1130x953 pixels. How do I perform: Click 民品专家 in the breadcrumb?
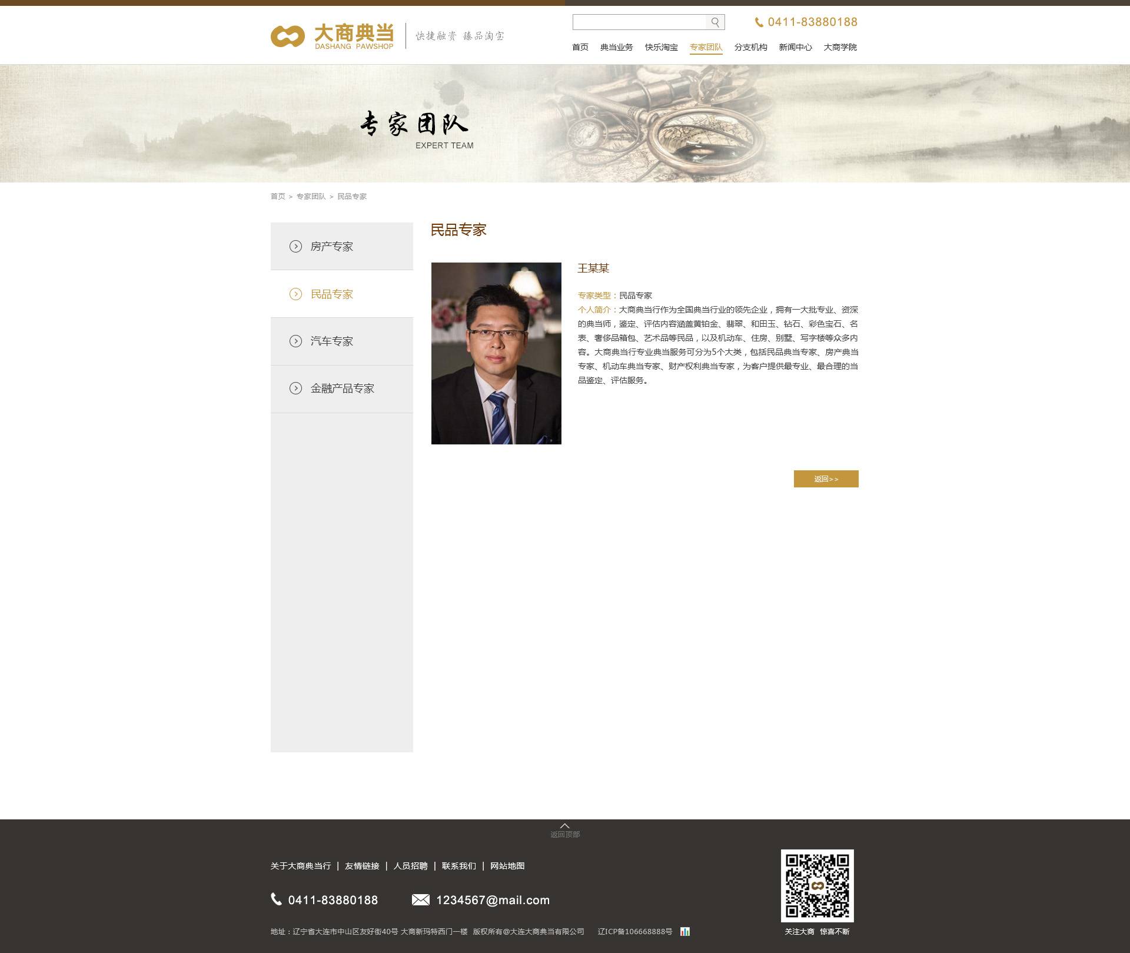(x=352, y=197)
